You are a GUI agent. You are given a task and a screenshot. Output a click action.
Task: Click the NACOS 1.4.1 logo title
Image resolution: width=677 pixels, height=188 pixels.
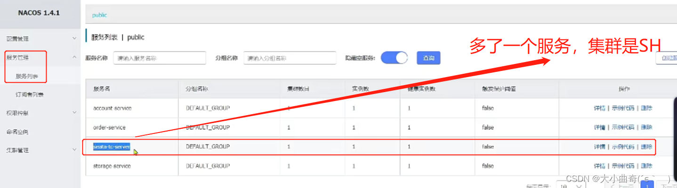(39, 13)
